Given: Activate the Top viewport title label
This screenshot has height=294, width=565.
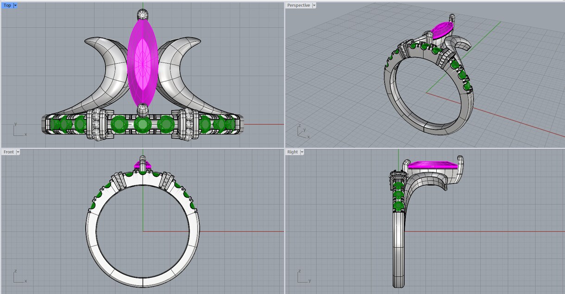Looking at the screenshot, I should [x=7, y=6].
